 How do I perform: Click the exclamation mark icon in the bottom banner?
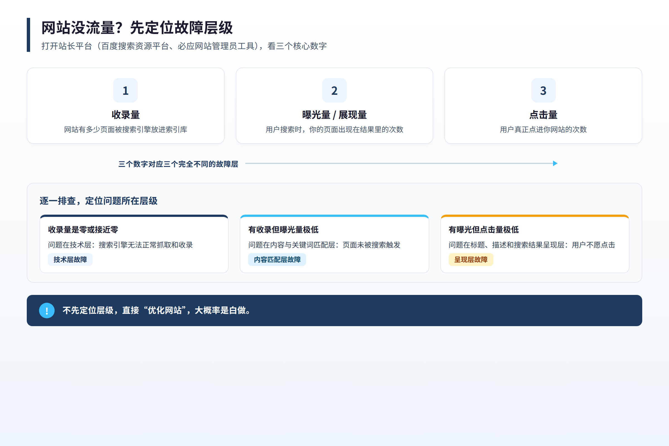coord(47,310)
